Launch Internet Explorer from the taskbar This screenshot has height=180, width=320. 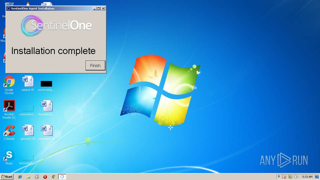[x=20, y=177]
